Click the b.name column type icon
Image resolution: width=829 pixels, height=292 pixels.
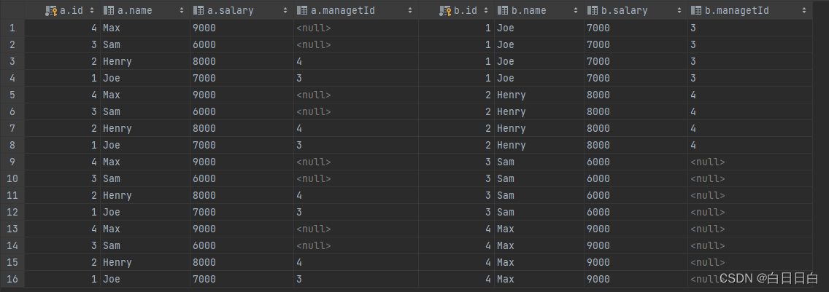[x=503, y=11]
